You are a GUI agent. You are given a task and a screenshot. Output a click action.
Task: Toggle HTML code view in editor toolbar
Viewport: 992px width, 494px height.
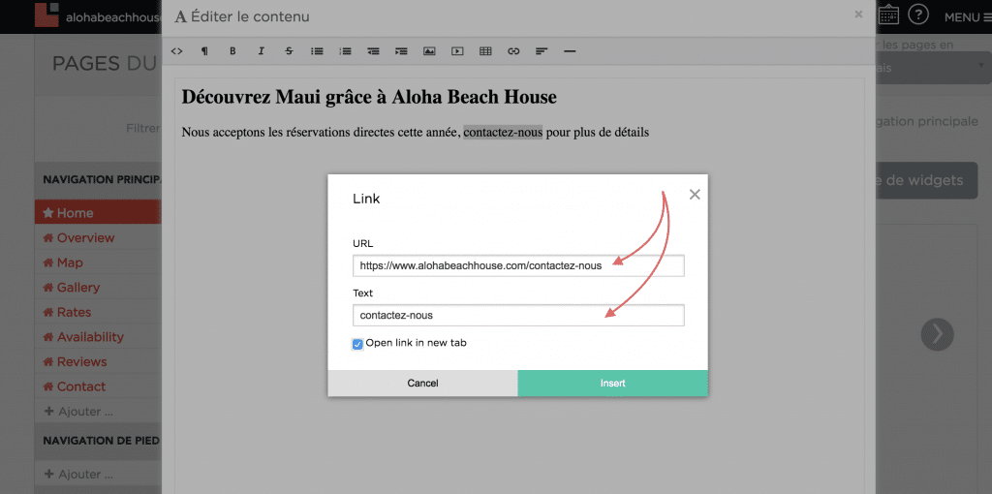[177, 51]
